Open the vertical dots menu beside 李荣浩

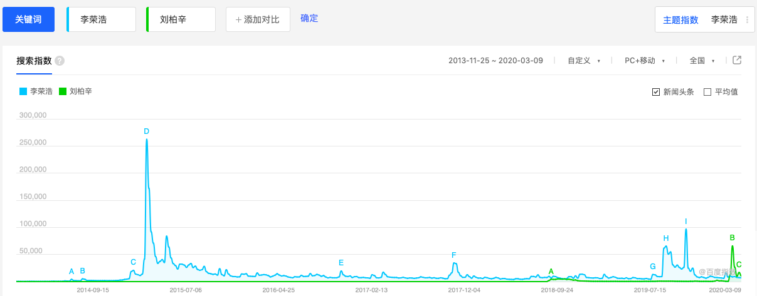point(746,20)
